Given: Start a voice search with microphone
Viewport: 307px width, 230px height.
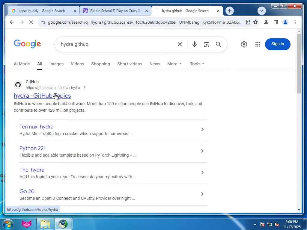Looking at the screenshot, I should [194, 44].
